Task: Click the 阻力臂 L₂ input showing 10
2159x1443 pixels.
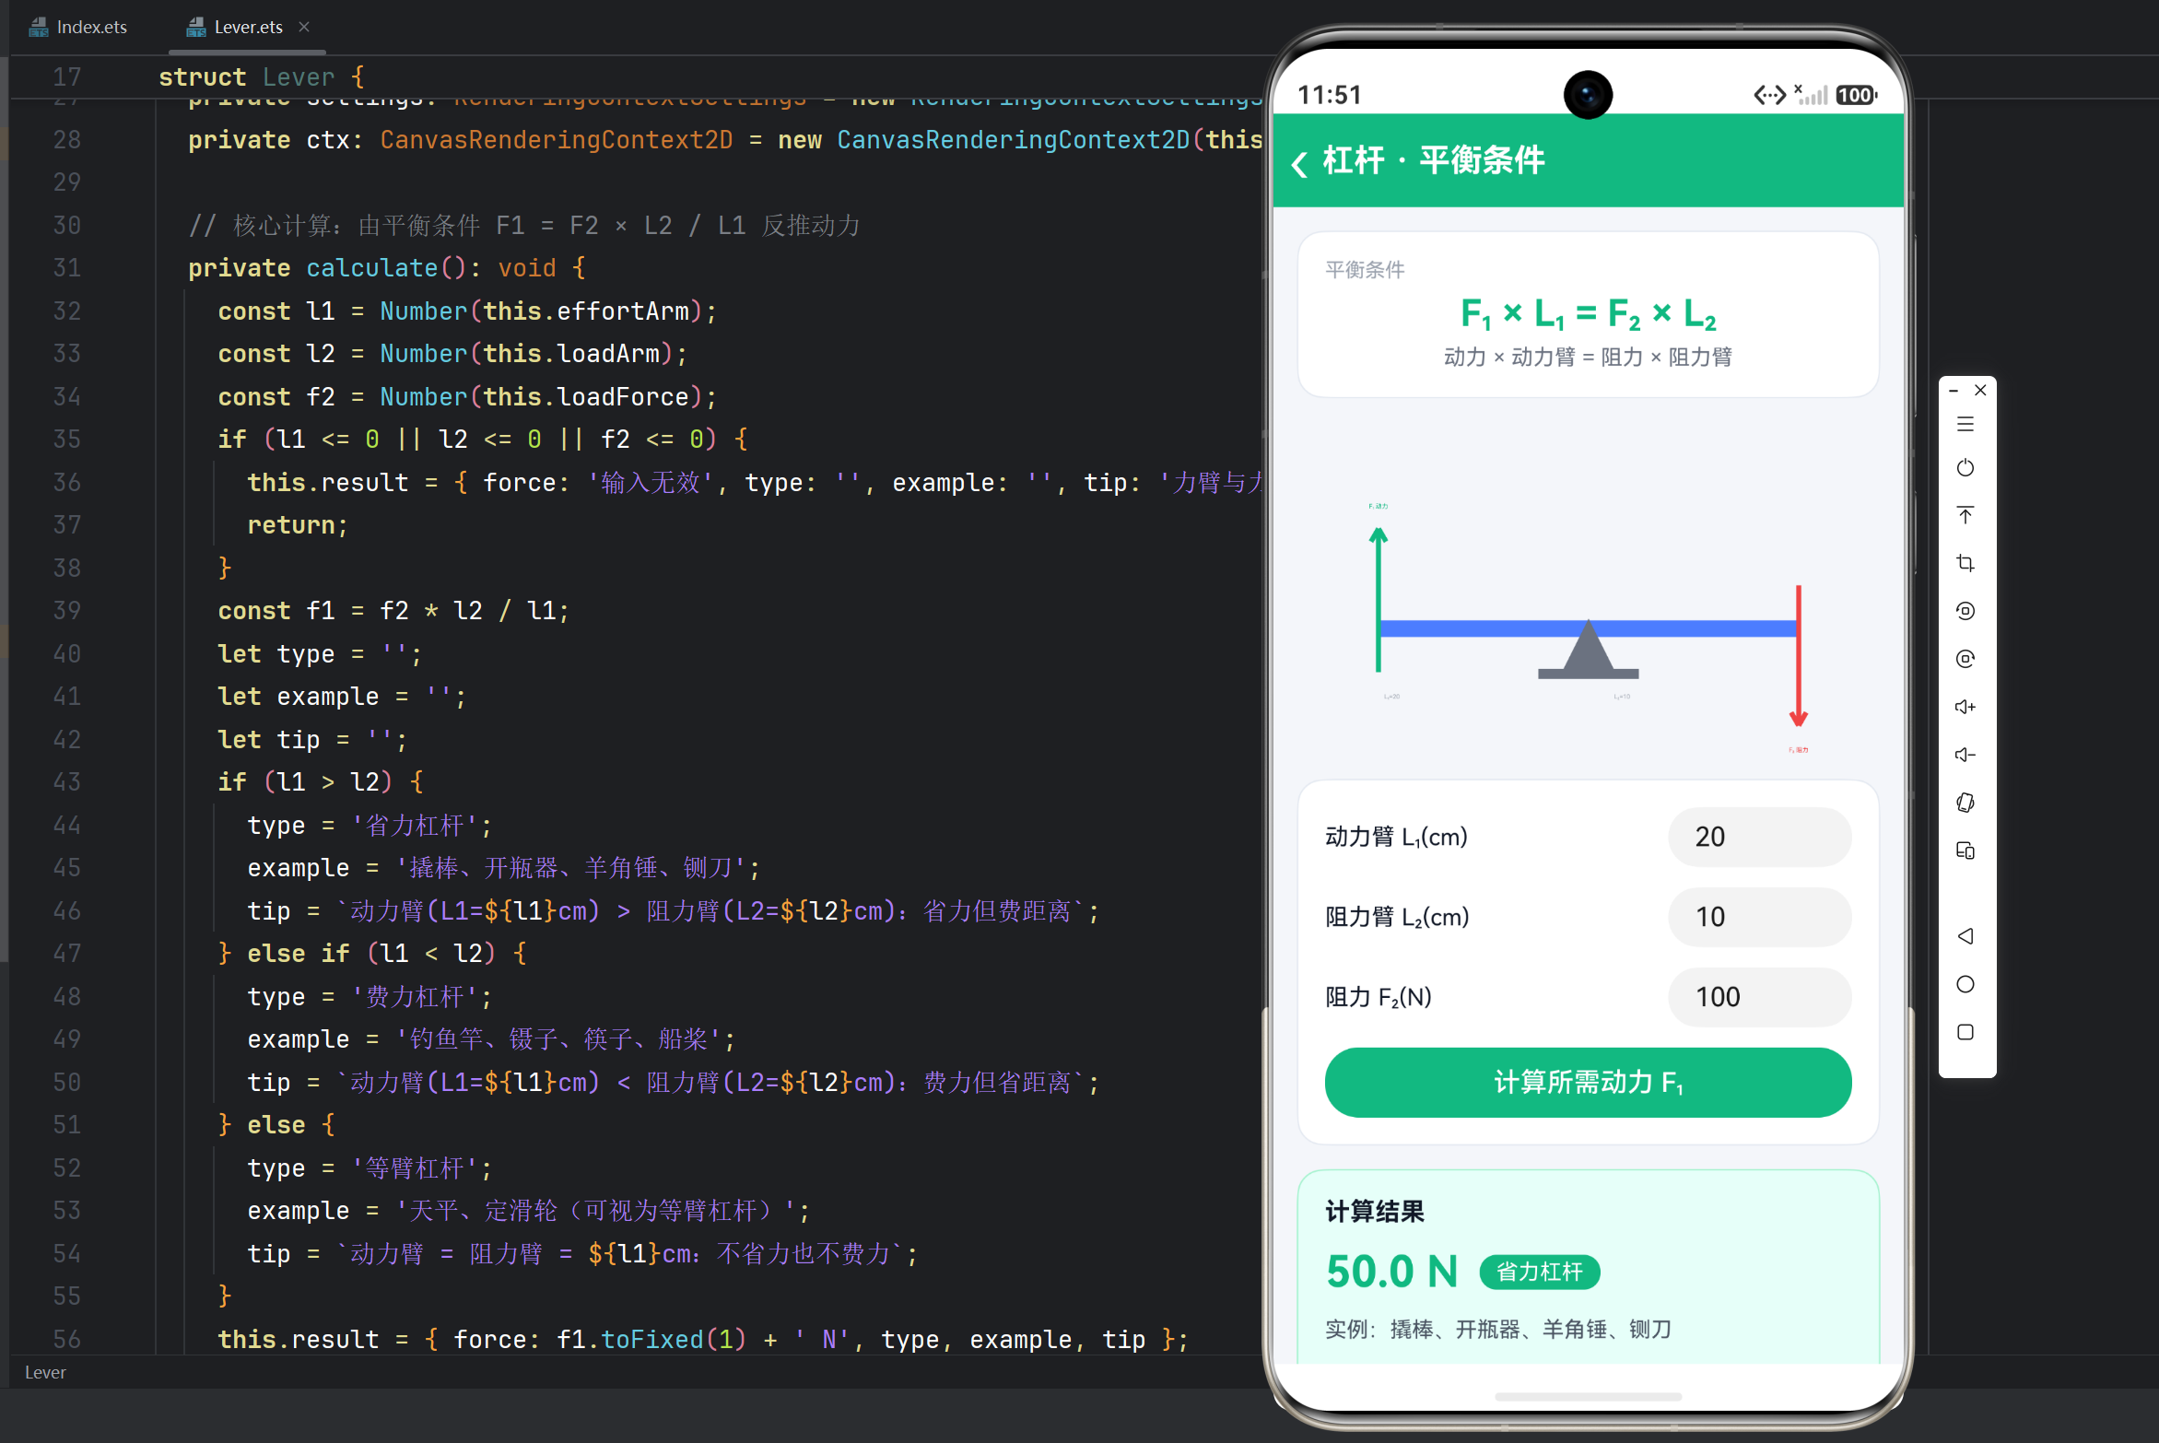Action: 1759,917
